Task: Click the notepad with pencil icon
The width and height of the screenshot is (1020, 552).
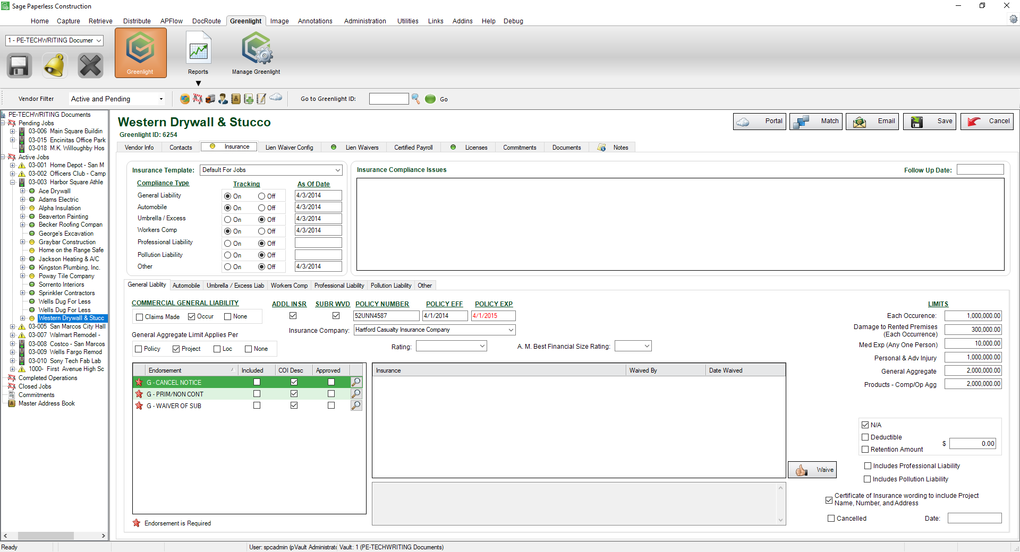Action: (261, 99)
